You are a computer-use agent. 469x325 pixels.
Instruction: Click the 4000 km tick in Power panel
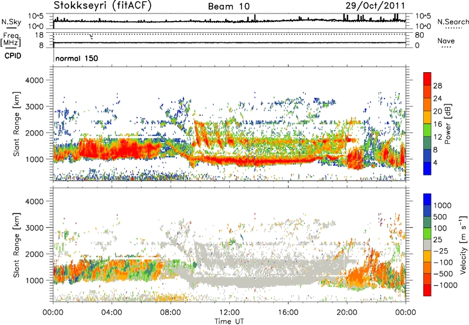(34, 80)
